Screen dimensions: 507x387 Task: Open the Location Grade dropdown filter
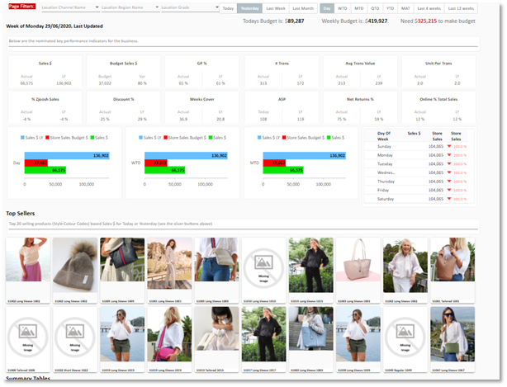[186, 7]
